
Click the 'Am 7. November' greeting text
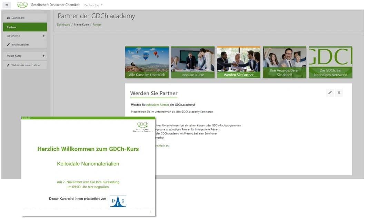pos(88,185)
